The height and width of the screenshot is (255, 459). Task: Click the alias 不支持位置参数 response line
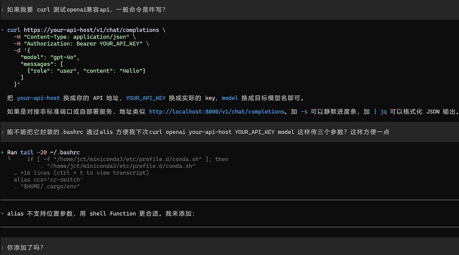101,213
